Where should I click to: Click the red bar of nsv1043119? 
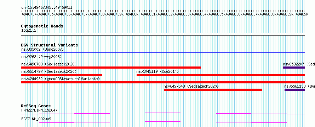pos(221,75)
